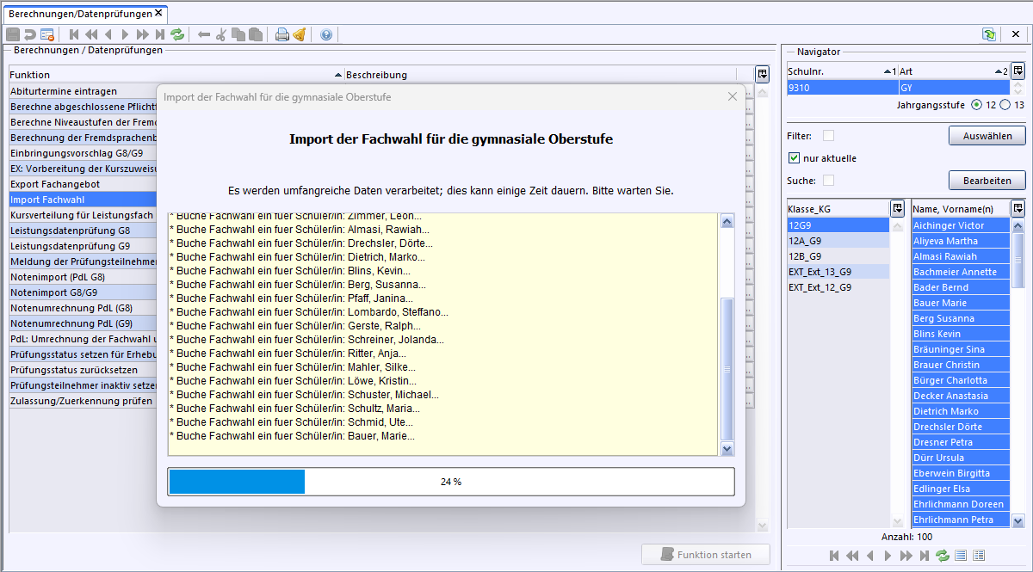Enable the Filter checkbox
Screen dimensions: 1033x572
(828, 135)
